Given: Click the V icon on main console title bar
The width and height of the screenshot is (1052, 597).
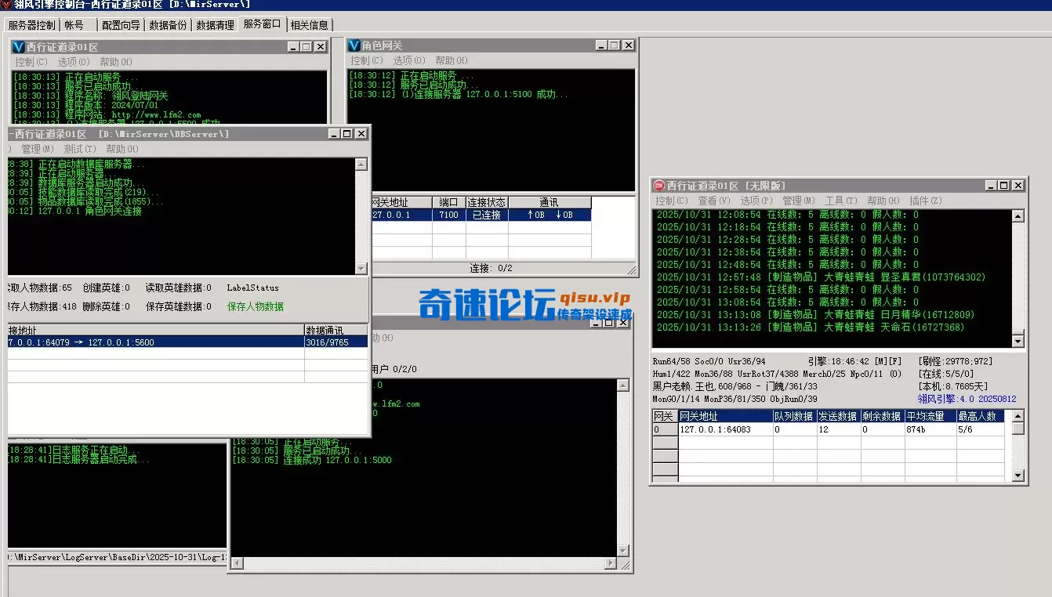Looking at the screenshot, I should [x=7, y=4].
